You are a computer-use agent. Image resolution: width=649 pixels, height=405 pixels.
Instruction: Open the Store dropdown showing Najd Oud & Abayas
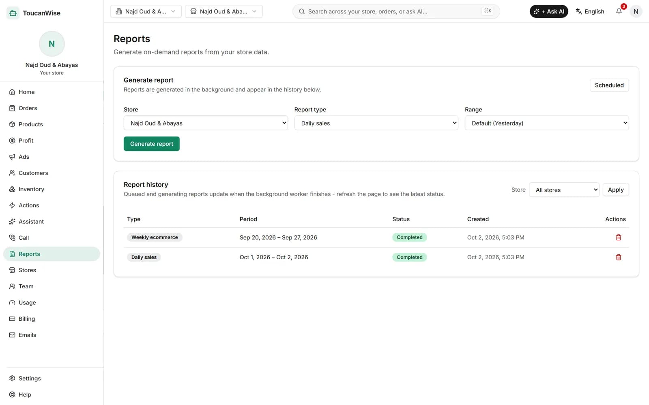tap(206, 123)
